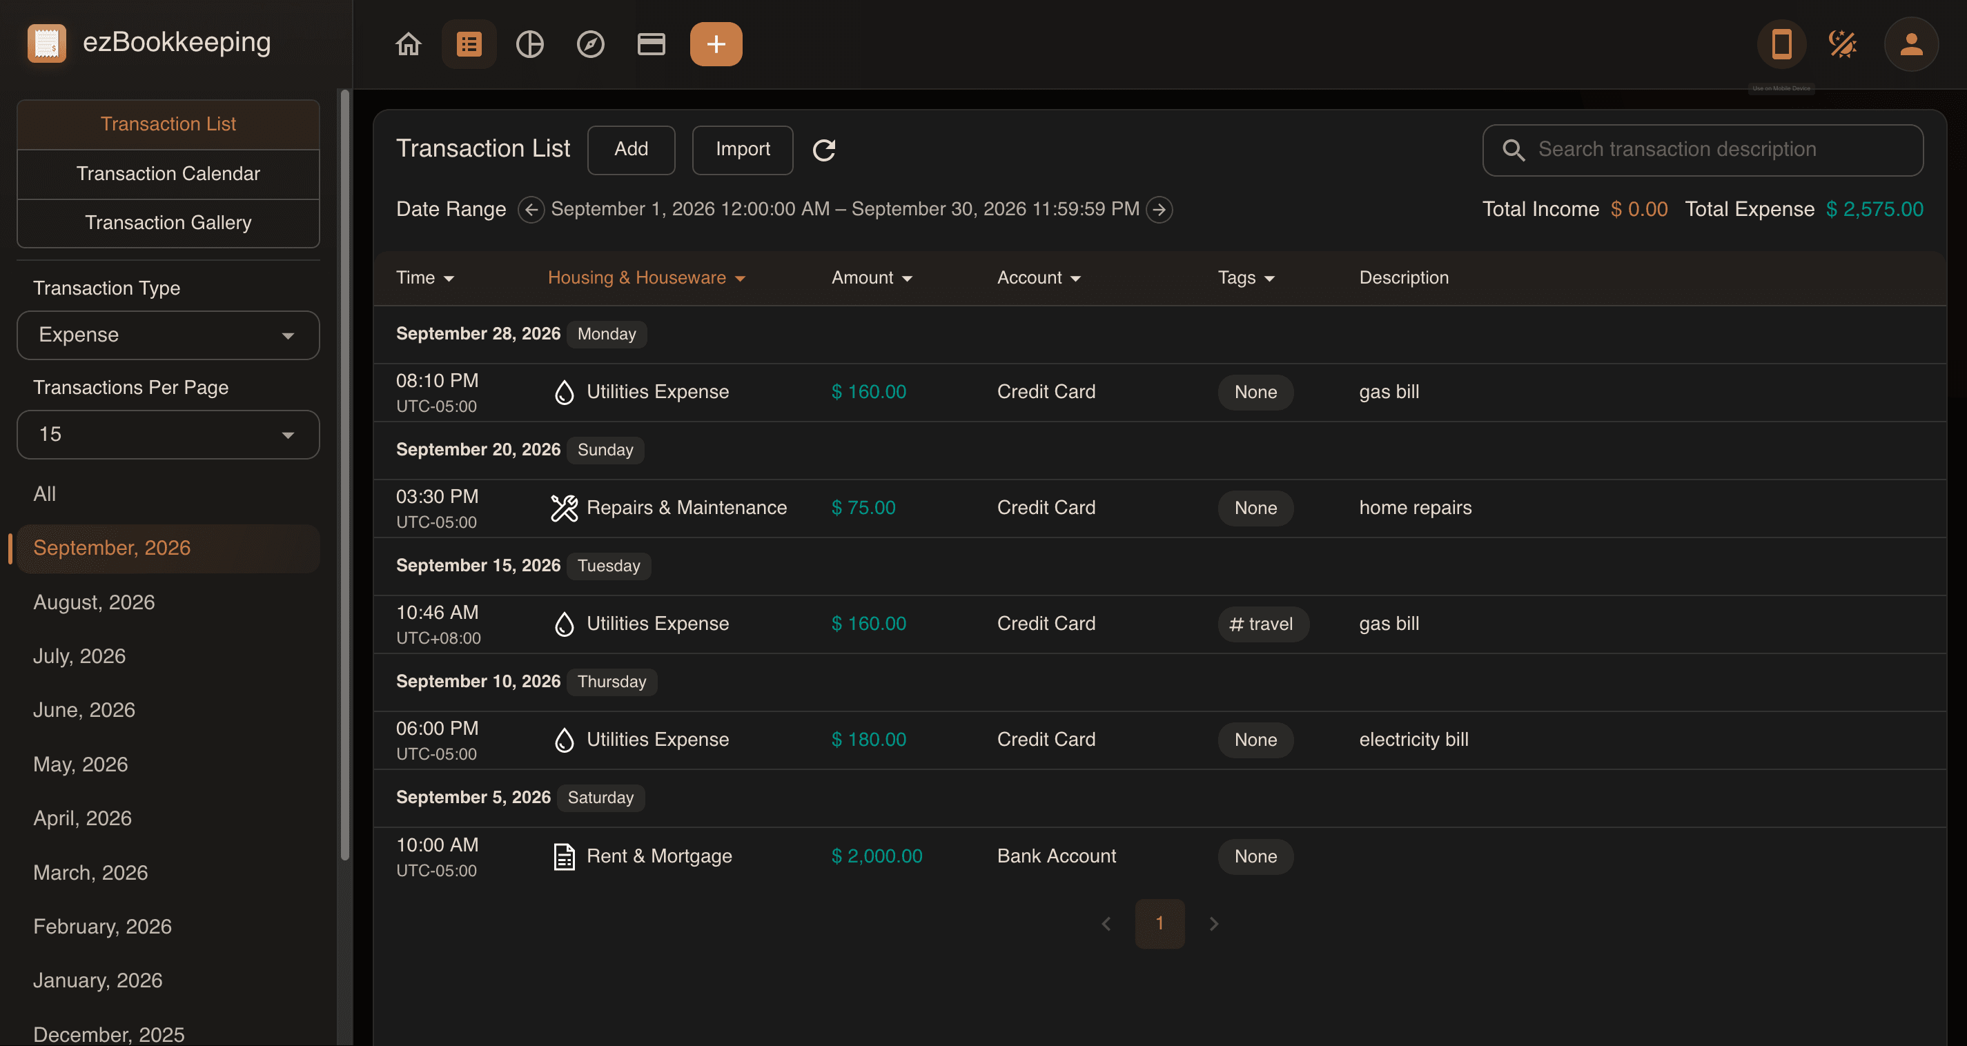This screenshot has width=1967, height=1046.
Task: Select July, 2026 in sidebar
Action: [x=168, y=657]
